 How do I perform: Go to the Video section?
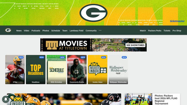point(27,31)
